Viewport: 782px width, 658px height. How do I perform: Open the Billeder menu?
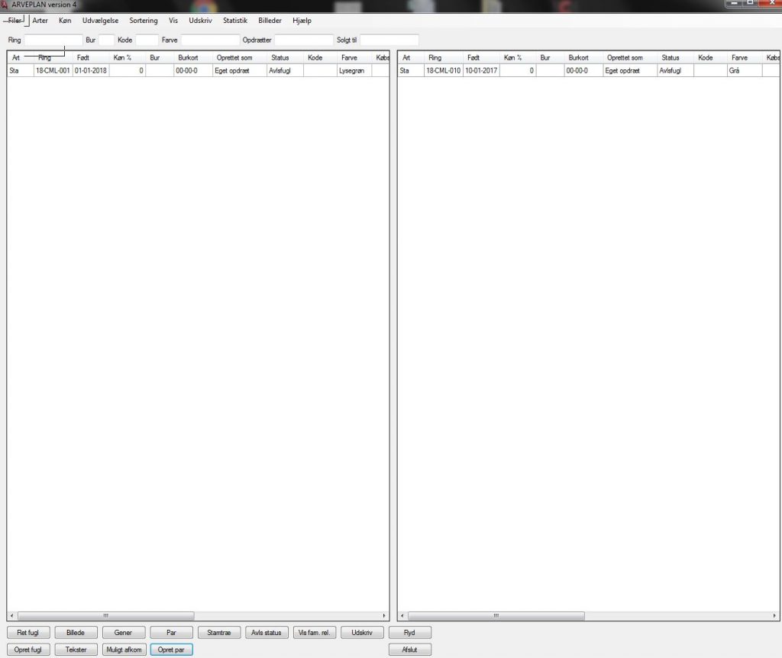(270, 21)
